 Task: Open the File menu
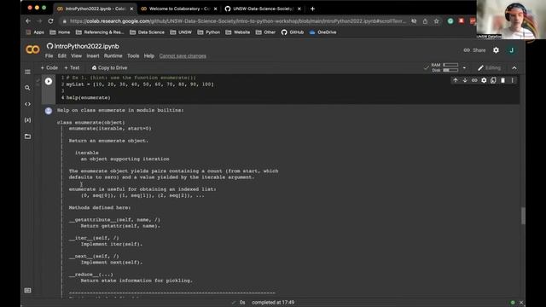pyautogui.click(x=49, y=55)
